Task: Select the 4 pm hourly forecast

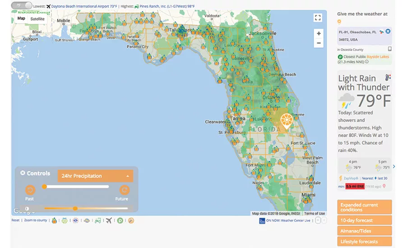Action: (353, 165)
